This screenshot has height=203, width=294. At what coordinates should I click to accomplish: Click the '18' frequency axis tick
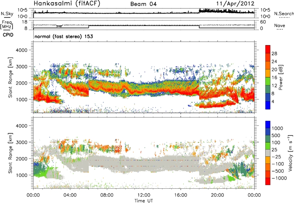[25, 22]
